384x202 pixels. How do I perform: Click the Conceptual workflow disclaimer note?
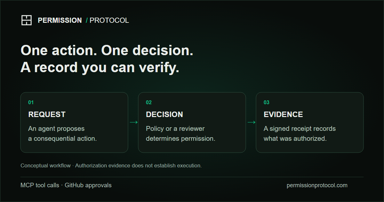pos(111,166)
